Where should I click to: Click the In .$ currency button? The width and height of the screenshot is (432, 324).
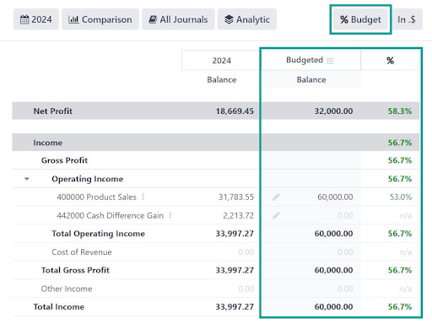[x=407, y=19]
